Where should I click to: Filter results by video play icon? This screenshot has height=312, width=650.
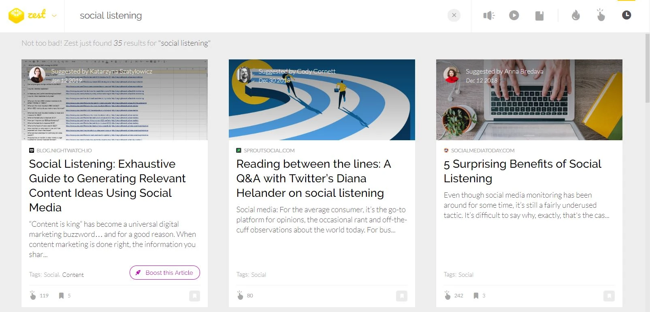point(514,16)
